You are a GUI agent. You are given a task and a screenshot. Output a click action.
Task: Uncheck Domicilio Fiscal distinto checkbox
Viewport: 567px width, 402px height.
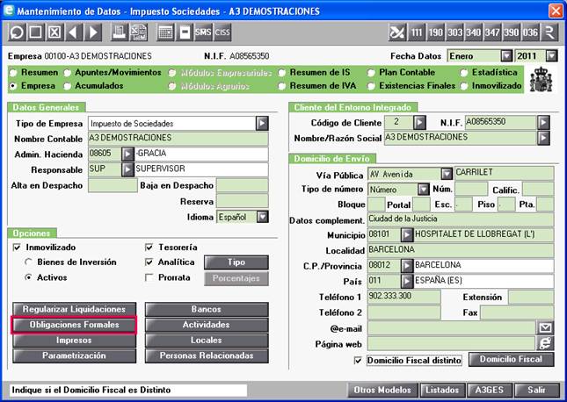(x=358, y=361)
